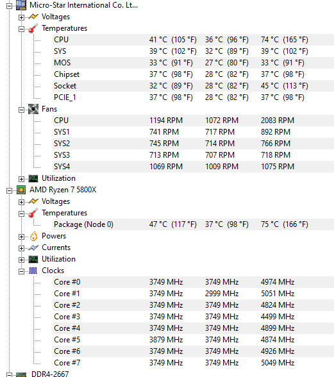
Task: Select the MOS temperature row
Action: point(193,63)
